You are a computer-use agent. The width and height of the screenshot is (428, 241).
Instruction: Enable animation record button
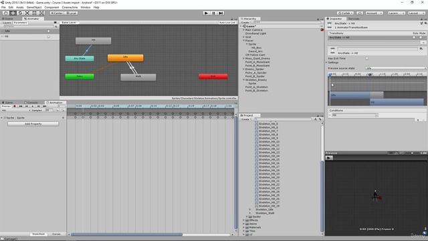coord(15,106)
